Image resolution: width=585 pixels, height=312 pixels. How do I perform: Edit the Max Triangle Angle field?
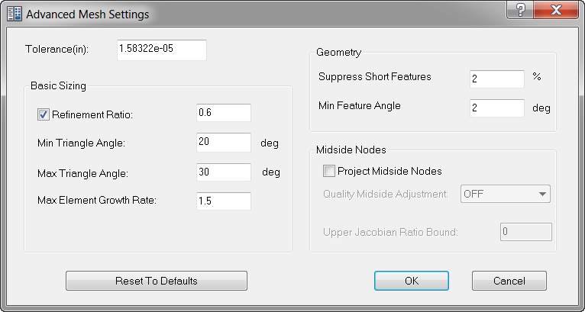pos(223,172)
